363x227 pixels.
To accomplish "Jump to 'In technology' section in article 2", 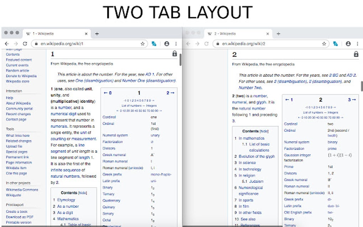I will 250,169.
